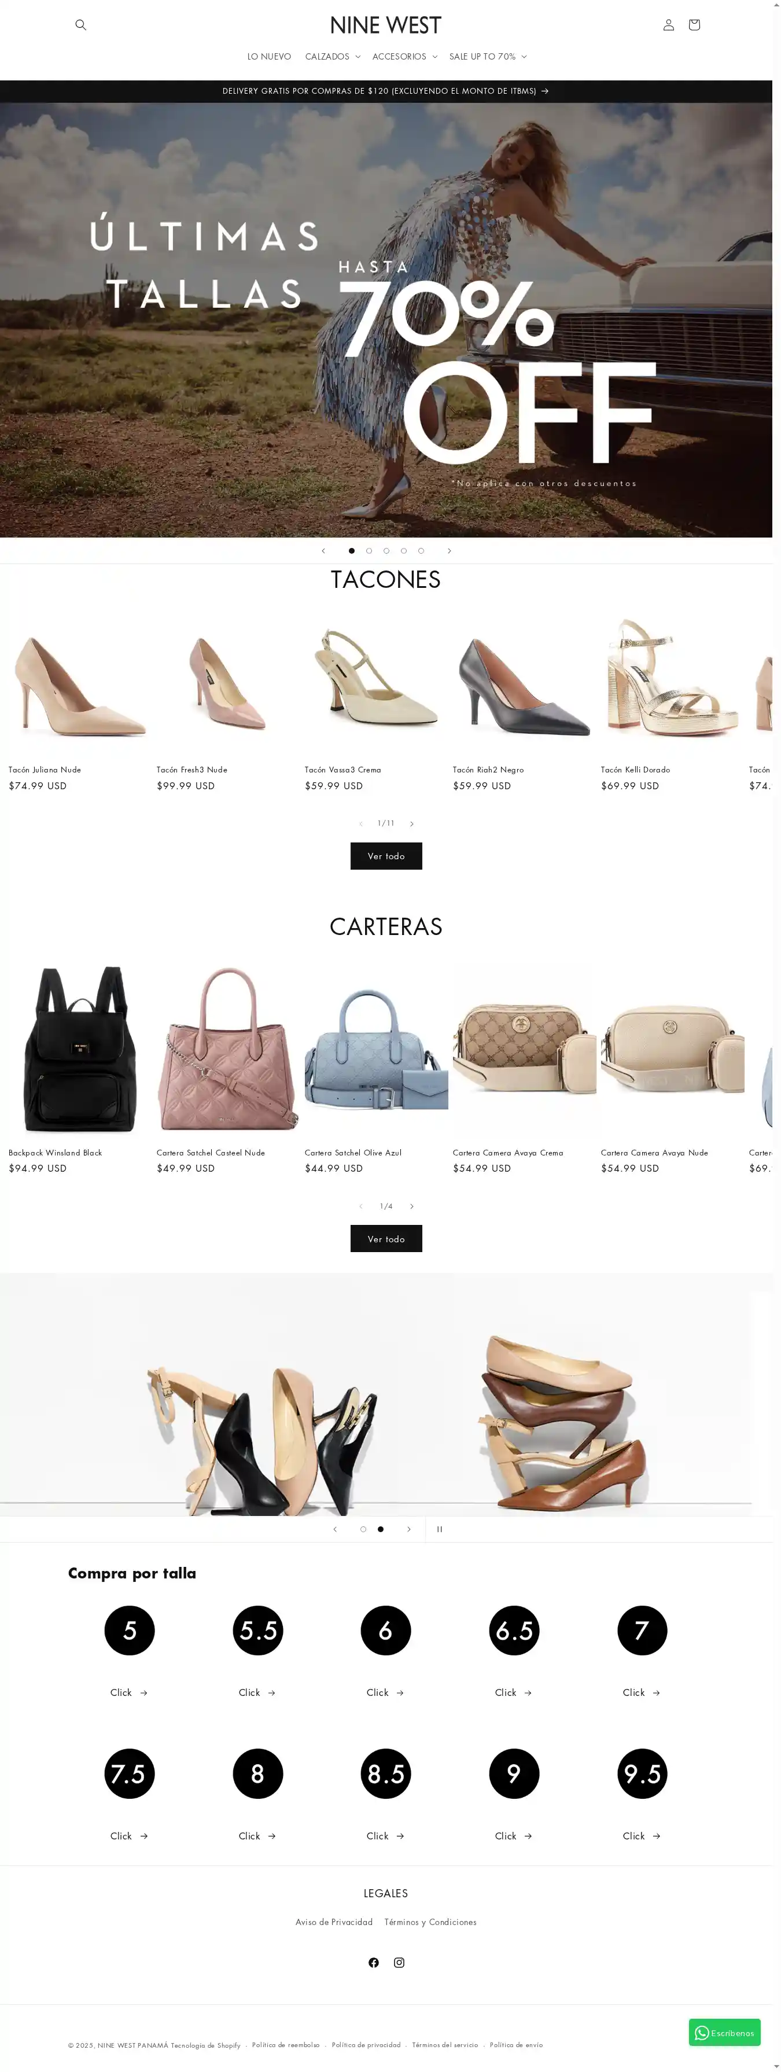Pause the shoe slideshow
Viewport: 781px width, 2072px height.
439,1529
